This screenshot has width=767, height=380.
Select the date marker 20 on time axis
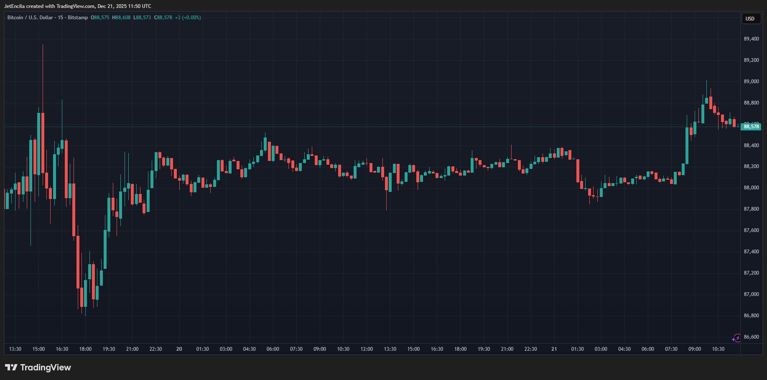coord(179,349)
